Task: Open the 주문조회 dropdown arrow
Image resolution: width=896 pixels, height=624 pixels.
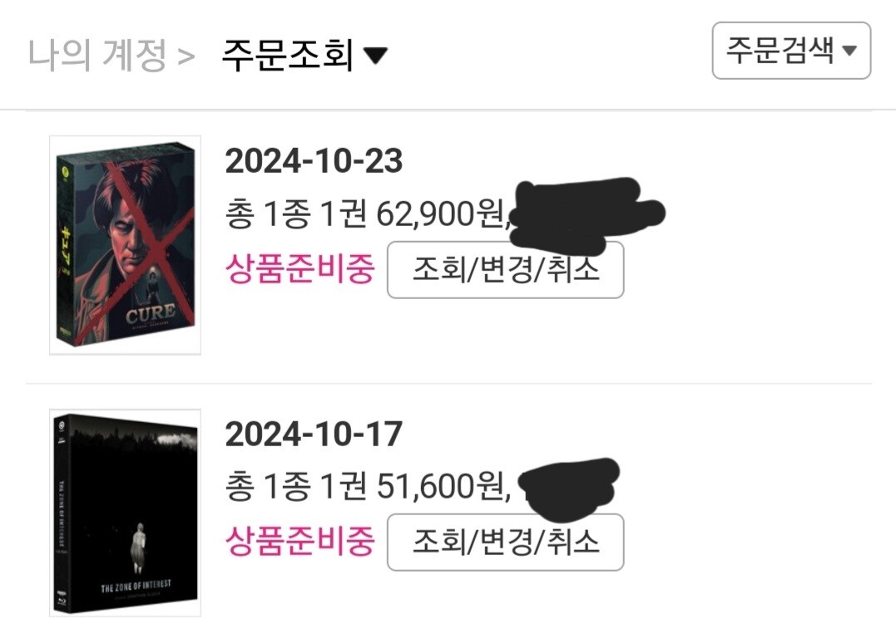Action: (x=375, y=56)
